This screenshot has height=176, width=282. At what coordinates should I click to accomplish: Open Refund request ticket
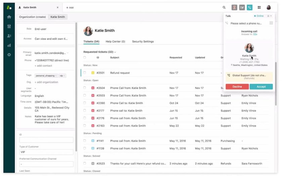tap(120, 73)
